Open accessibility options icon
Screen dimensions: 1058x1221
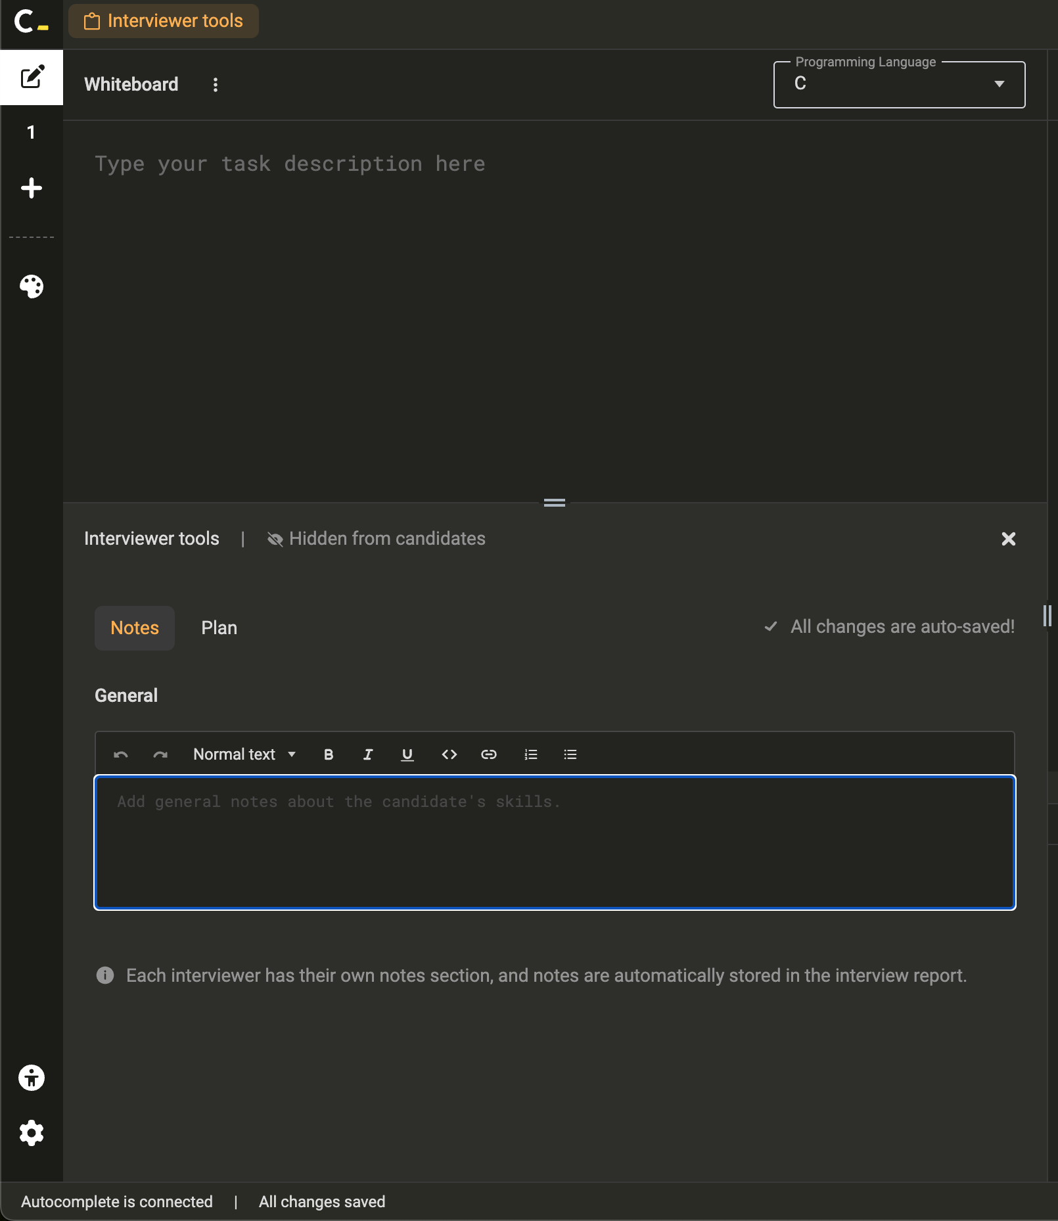point(32,1078)
